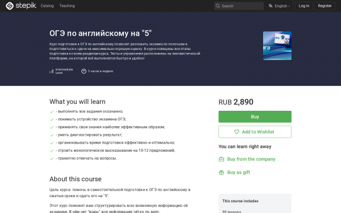
Task: Click the 'You can learn right away' text
Action: 245,147
